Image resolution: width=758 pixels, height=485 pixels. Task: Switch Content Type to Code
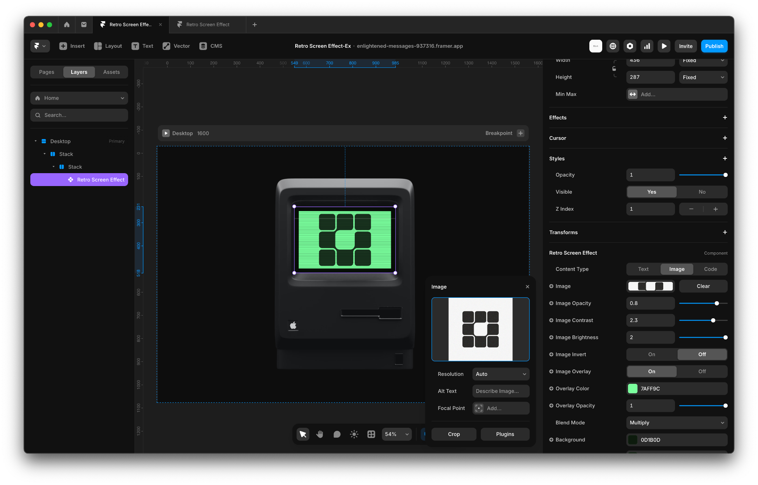[710, 269]
